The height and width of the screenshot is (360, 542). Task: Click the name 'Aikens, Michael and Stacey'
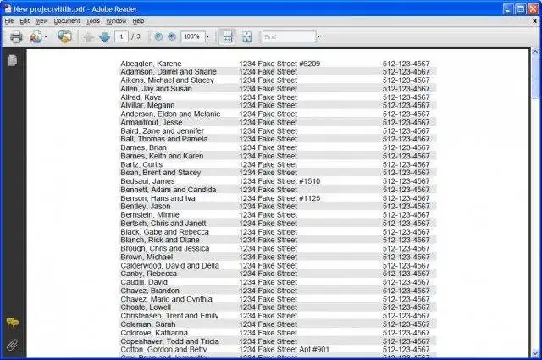point(168,80)
